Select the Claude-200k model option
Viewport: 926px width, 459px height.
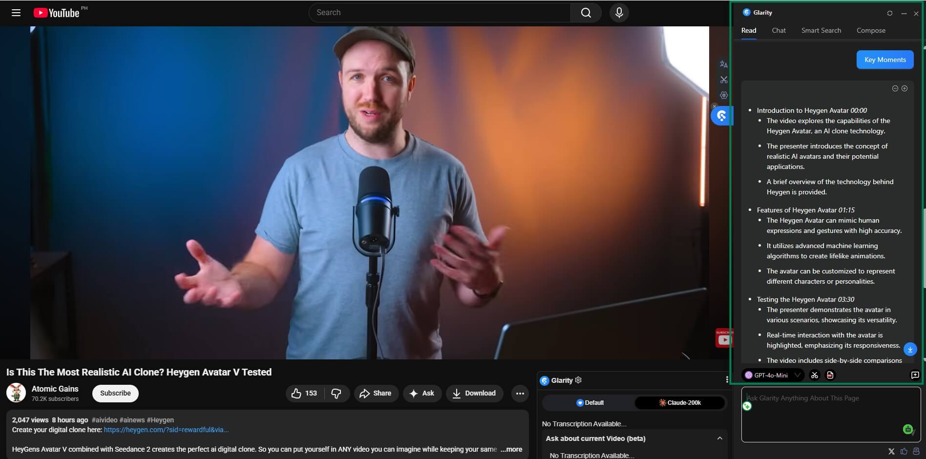pyautogui.click(x=680, y=403)
